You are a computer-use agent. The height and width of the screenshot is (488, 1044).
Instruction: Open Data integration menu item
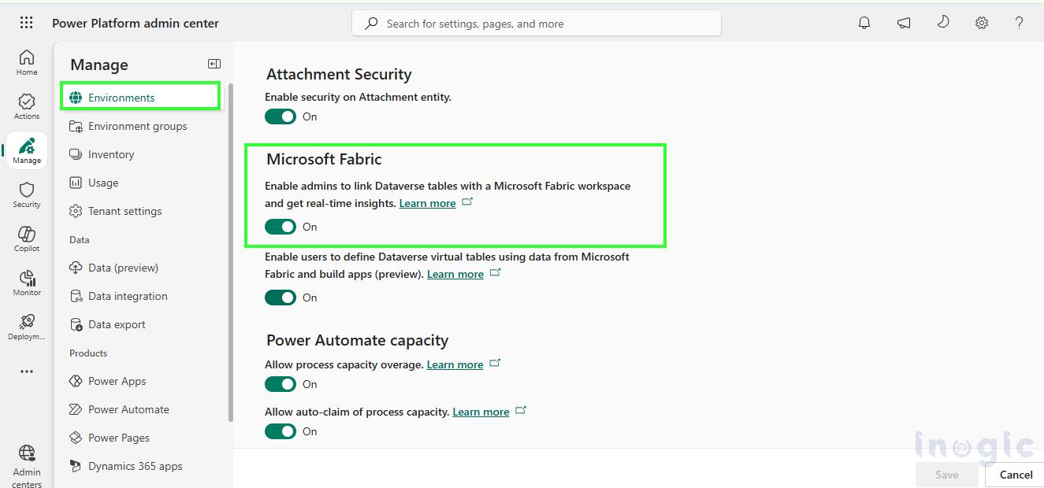[140, 296]
